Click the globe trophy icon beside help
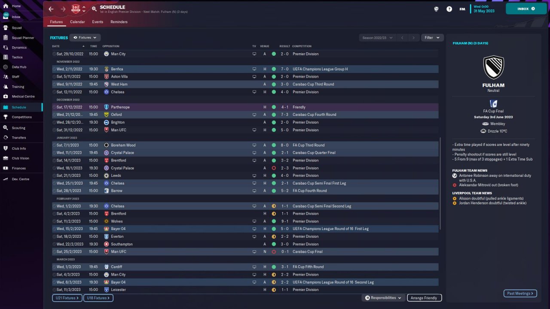550x309 pixels. (x=436, y=9)
